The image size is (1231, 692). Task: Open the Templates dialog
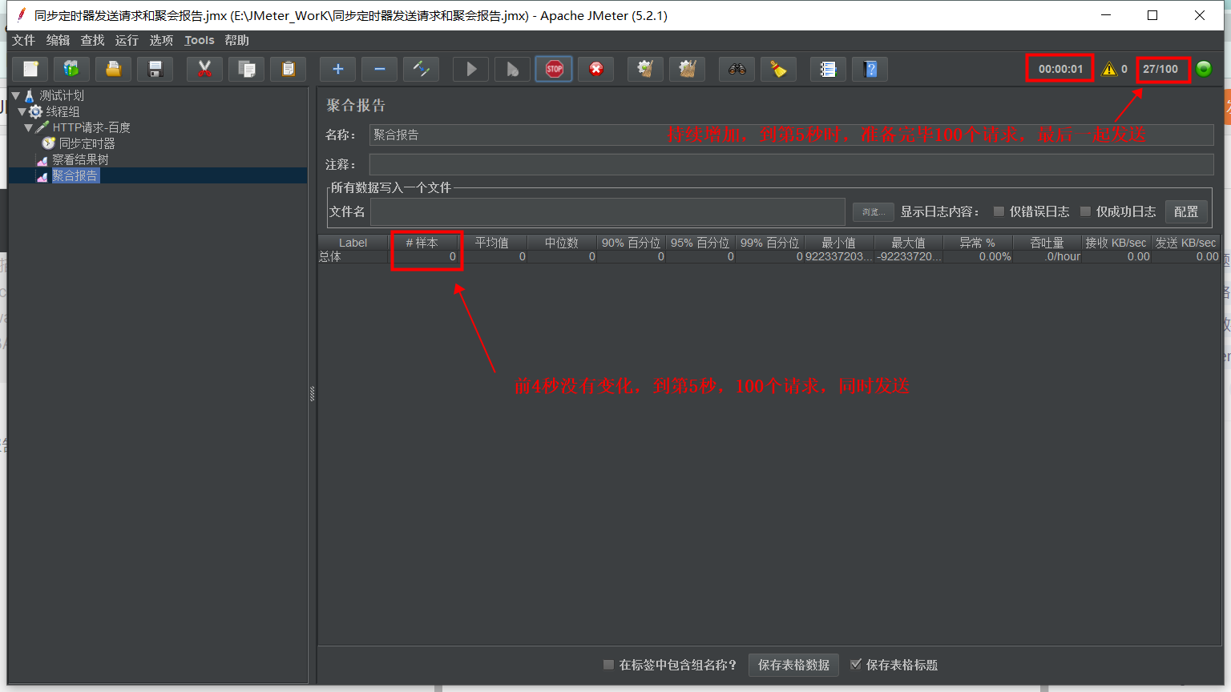tap(71, 69)
